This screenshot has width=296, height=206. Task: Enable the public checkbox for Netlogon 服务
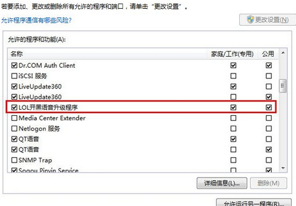pos(269,129)
